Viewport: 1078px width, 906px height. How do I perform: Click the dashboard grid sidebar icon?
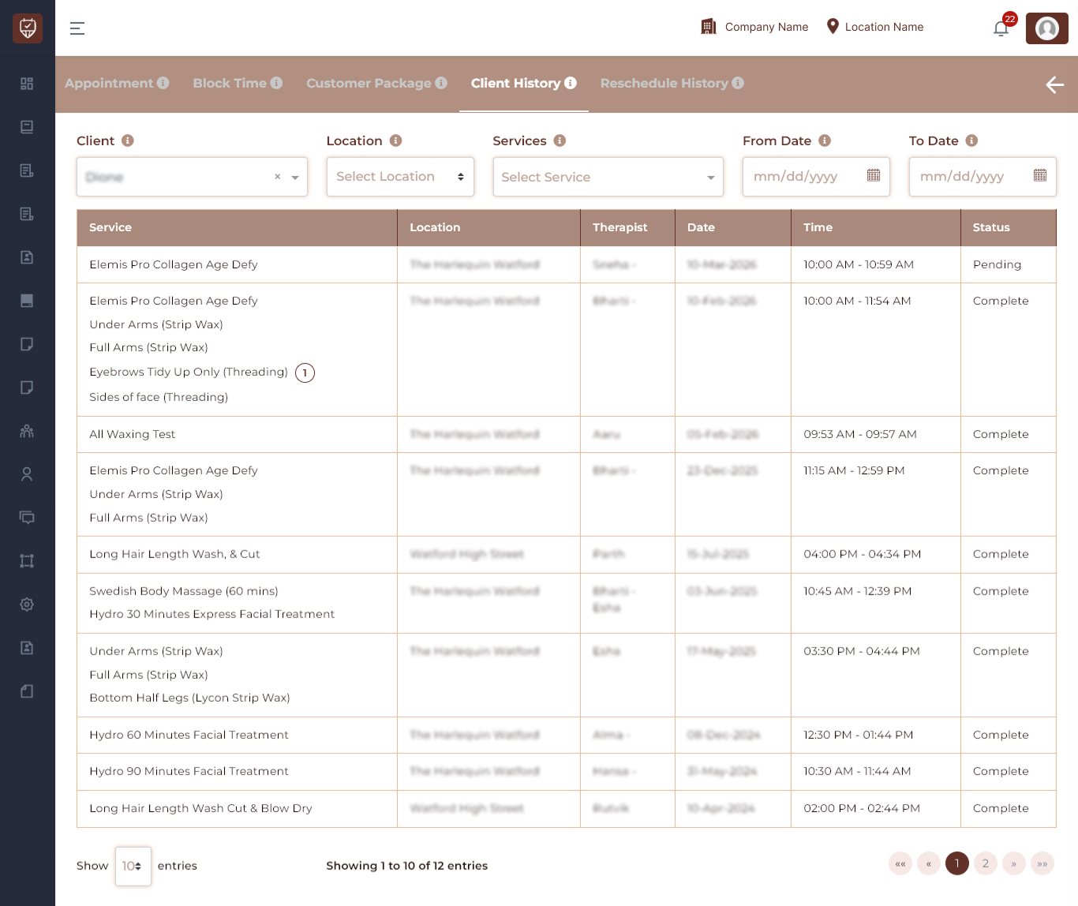(x=27, y=84)
